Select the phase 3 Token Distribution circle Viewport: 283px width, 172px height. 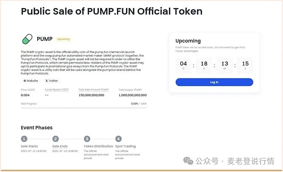[x=87, y=139]
